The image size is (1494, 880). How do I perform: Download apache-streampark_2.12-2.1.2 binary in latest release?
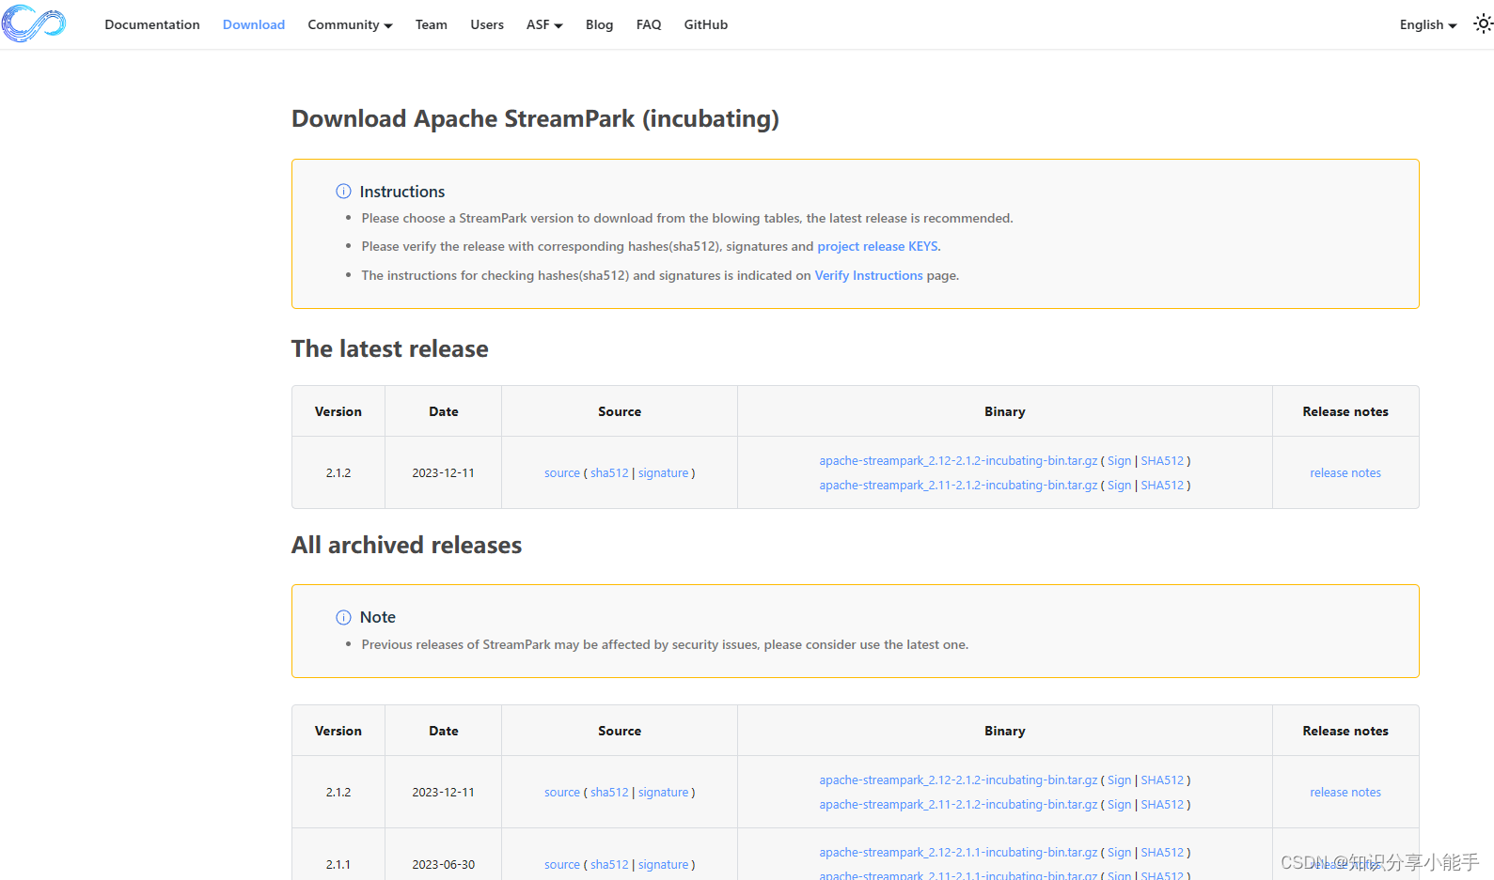tap(958, 461)
